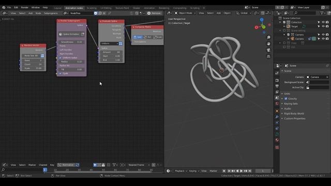
Task: Adjust the Smoothness slider value
Action: click(x=71, y=42)
